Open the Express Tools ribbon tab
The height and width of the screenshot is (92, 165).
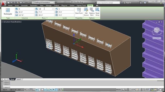[81, 5]
